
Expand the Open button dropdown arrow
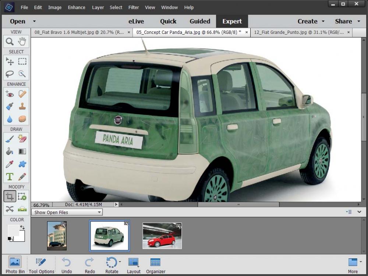34,21
